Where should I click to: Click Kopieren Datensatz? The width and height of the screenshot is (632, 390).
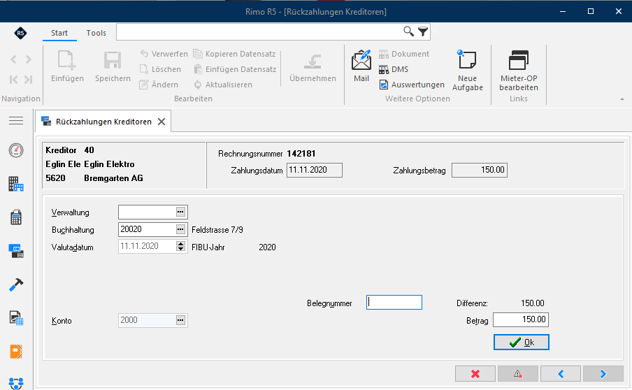click(x=234, y=54)
